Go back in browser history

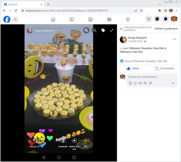[x=4, y=10]
